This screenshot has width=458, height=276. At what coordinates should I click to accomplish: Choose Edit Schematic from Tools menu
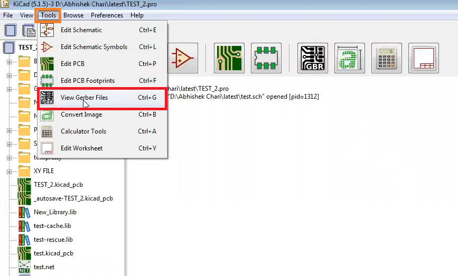(x=102, y=30)
